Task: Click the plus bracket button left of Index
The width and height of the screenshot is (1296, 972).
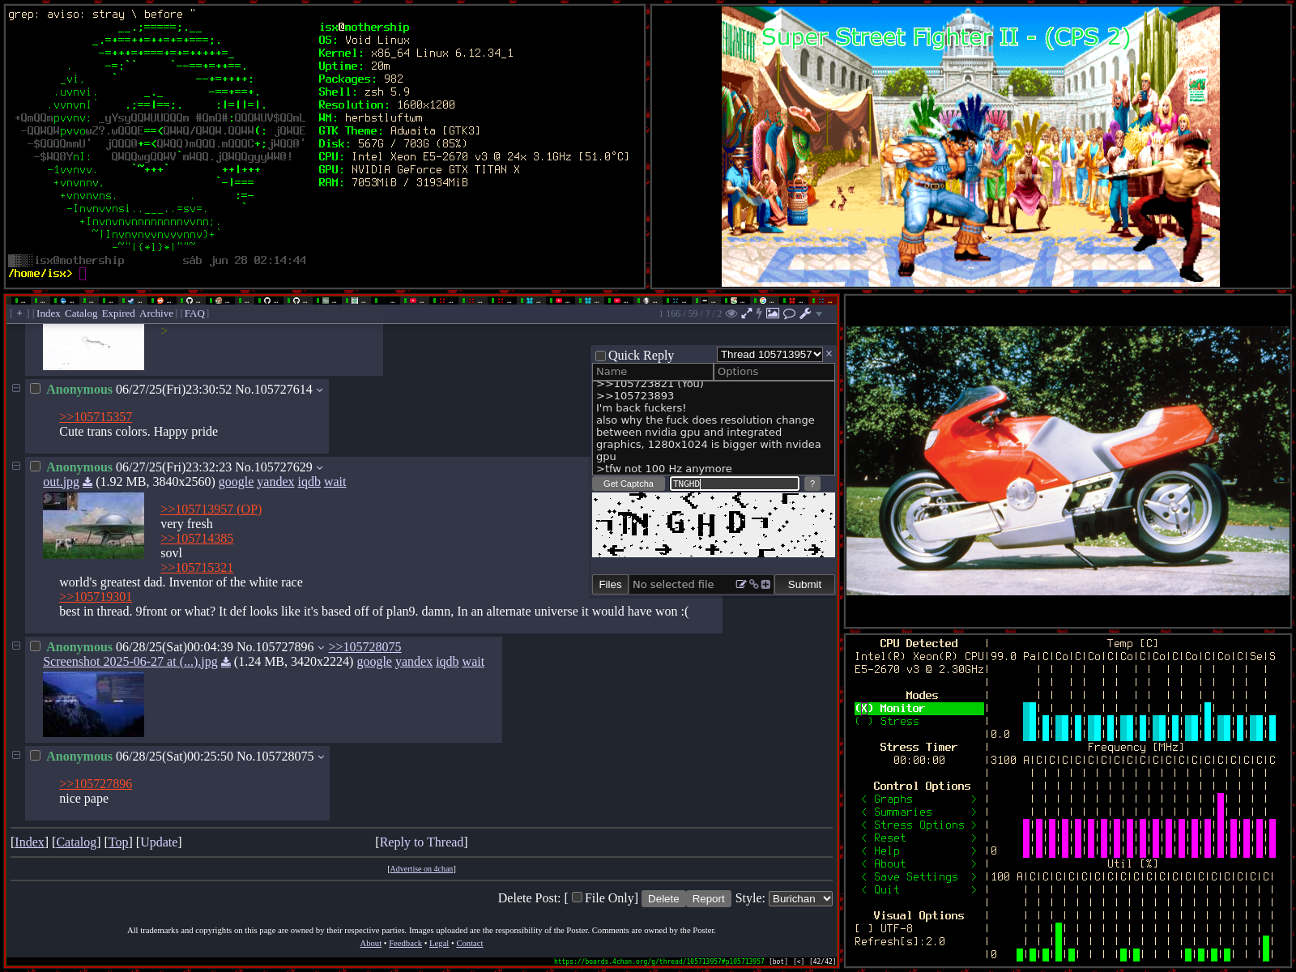Action: [19, 313]
